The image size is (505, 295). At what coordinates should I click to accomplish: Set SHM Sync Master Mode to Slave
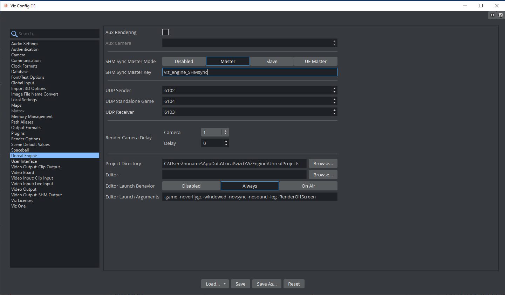pos(272,61)
